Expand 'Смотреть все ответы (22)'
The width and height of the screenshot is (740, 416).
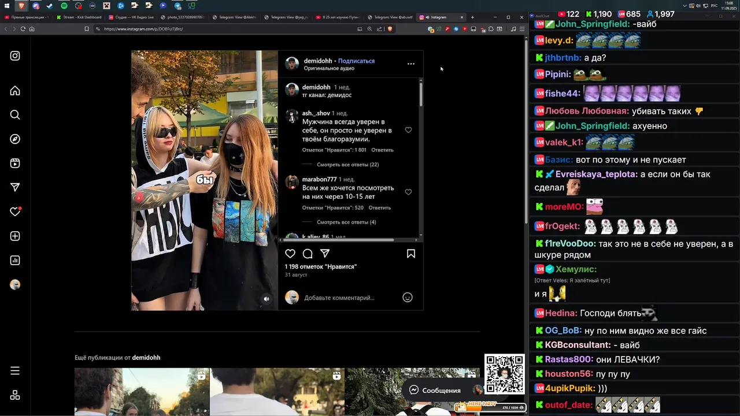[348, 165]
